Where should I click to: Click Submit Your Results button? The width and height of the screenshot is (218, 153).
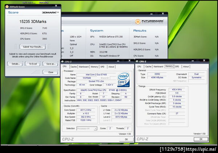pos(33,47)
